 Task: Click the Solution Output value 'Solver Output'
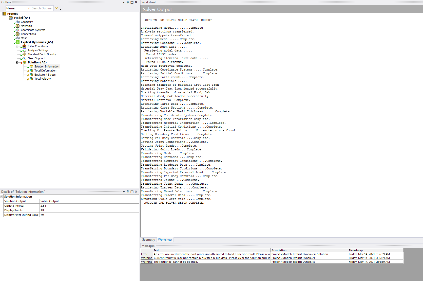point(89,201)
